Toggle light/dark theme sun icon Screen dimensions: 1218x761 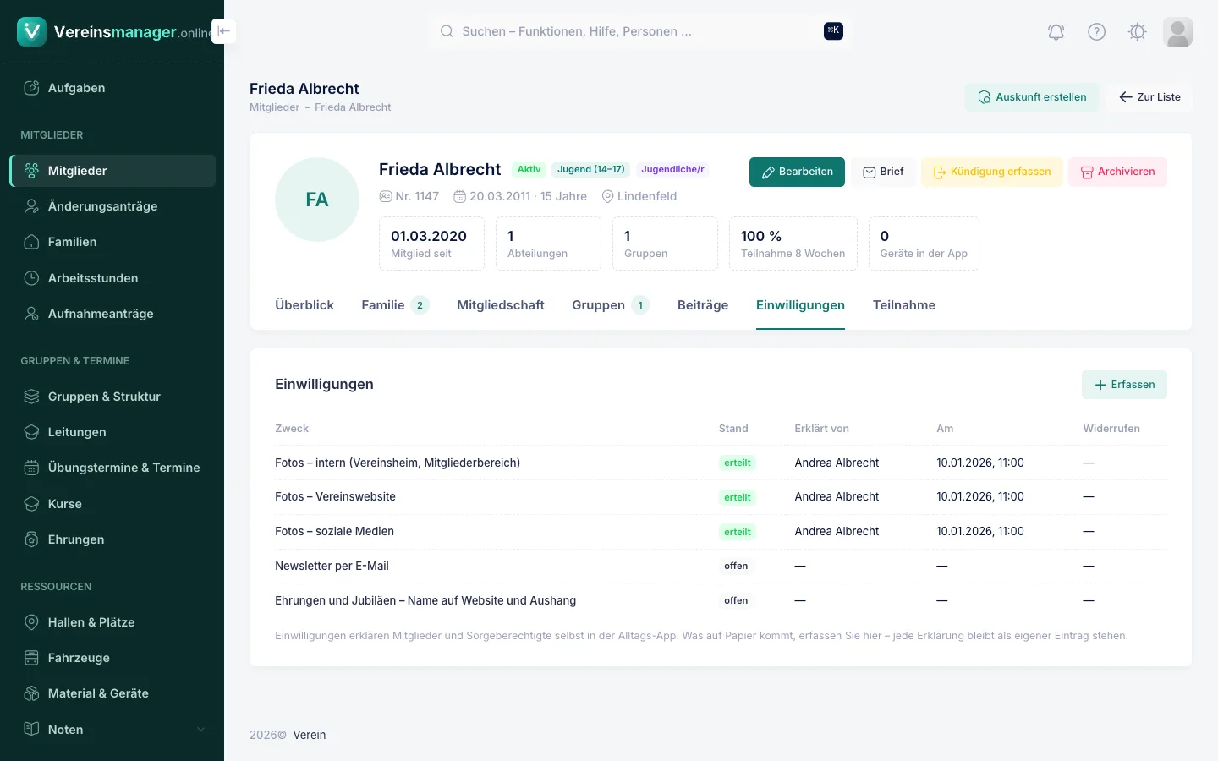click(1137, 32)
